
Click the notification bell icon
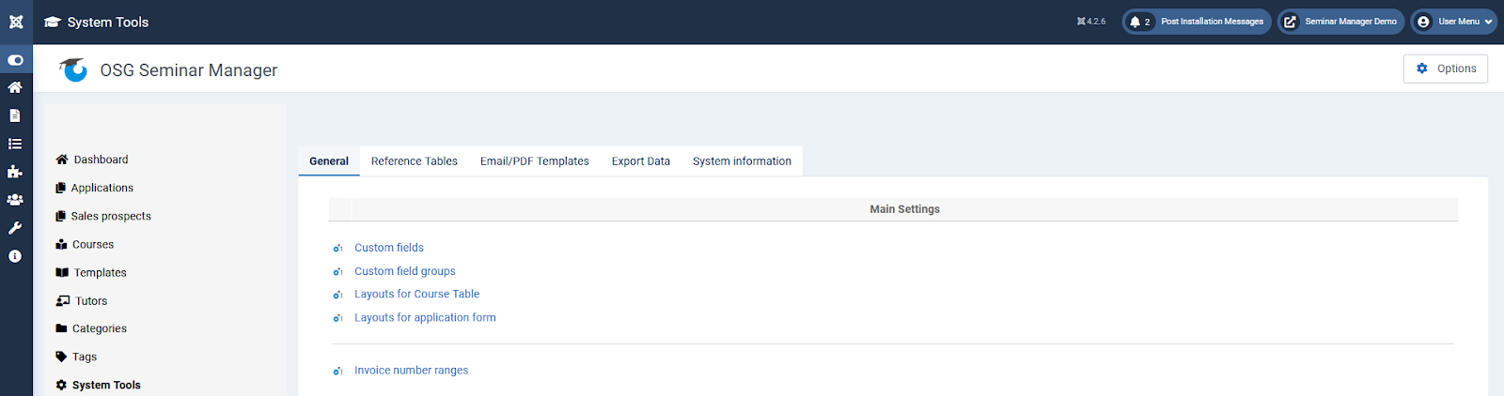pyautogui.click(x=1136, y=22)
